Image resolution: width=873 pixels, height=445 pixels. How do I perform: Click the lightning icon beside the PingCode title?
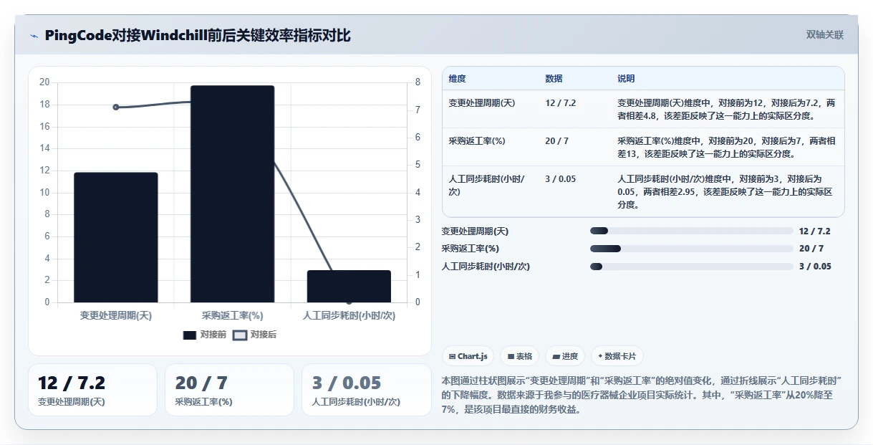pyautogui.click(x=34, y=36)
